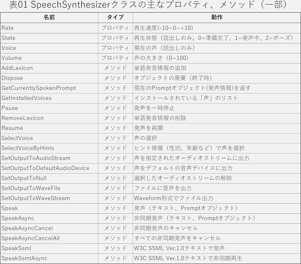
Task: Click the 'タイプ' column header
Action: pos(115,18)
